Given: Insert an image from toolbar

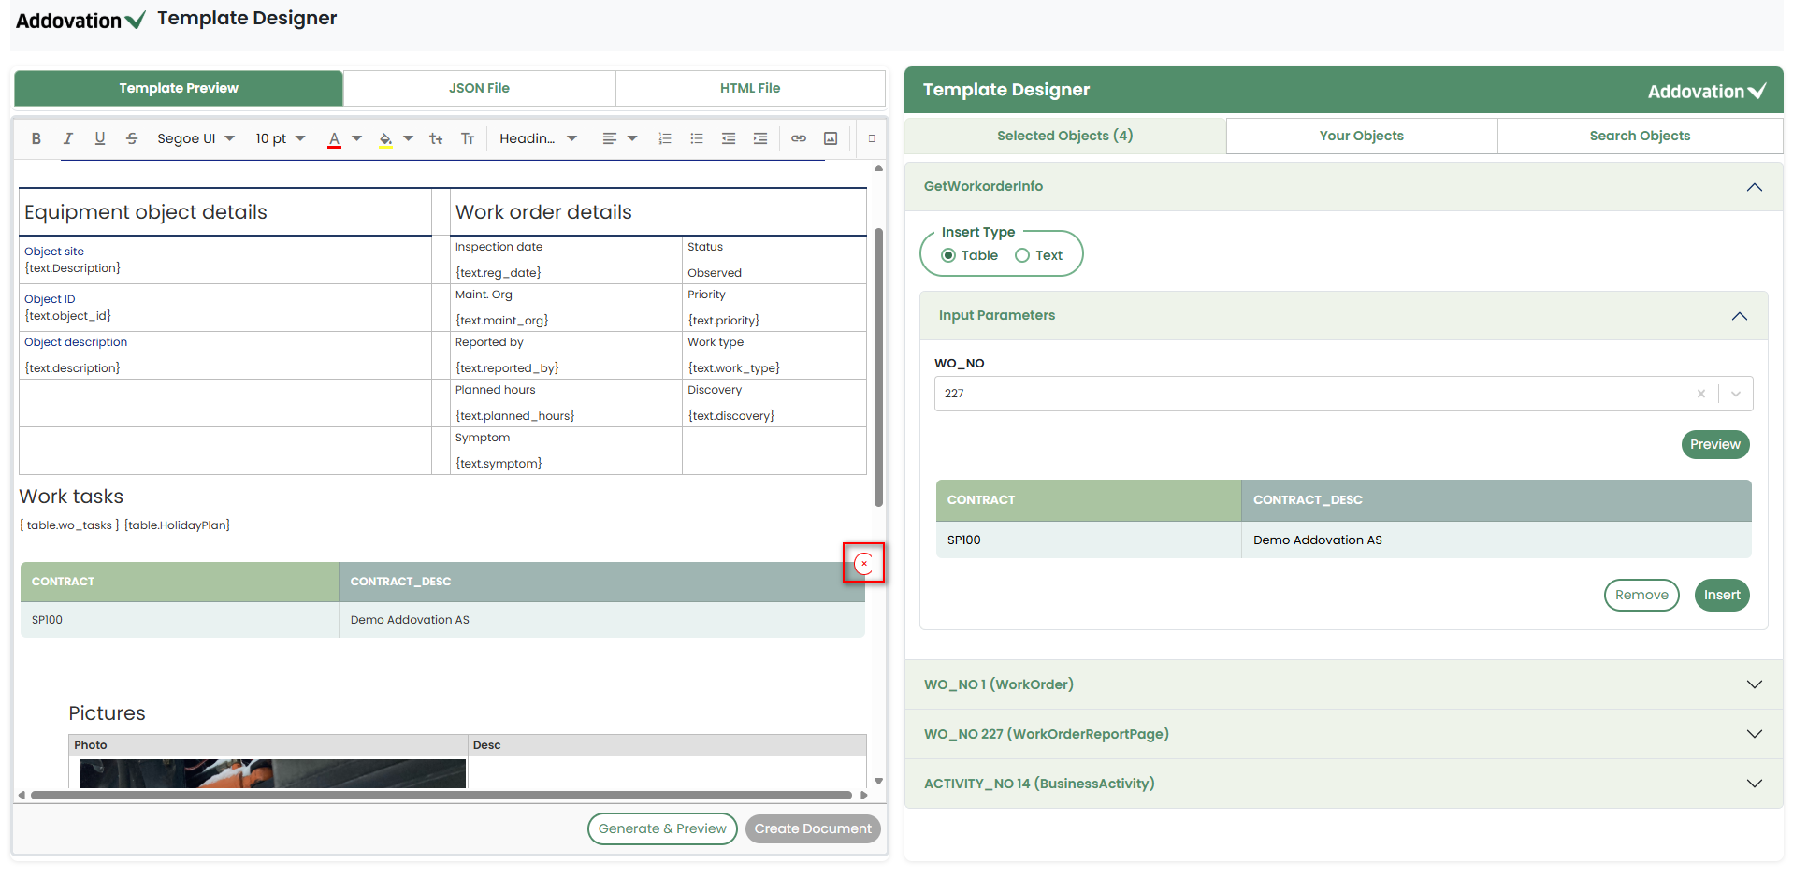Looking at the screenshot, I should tap(831, 138).
